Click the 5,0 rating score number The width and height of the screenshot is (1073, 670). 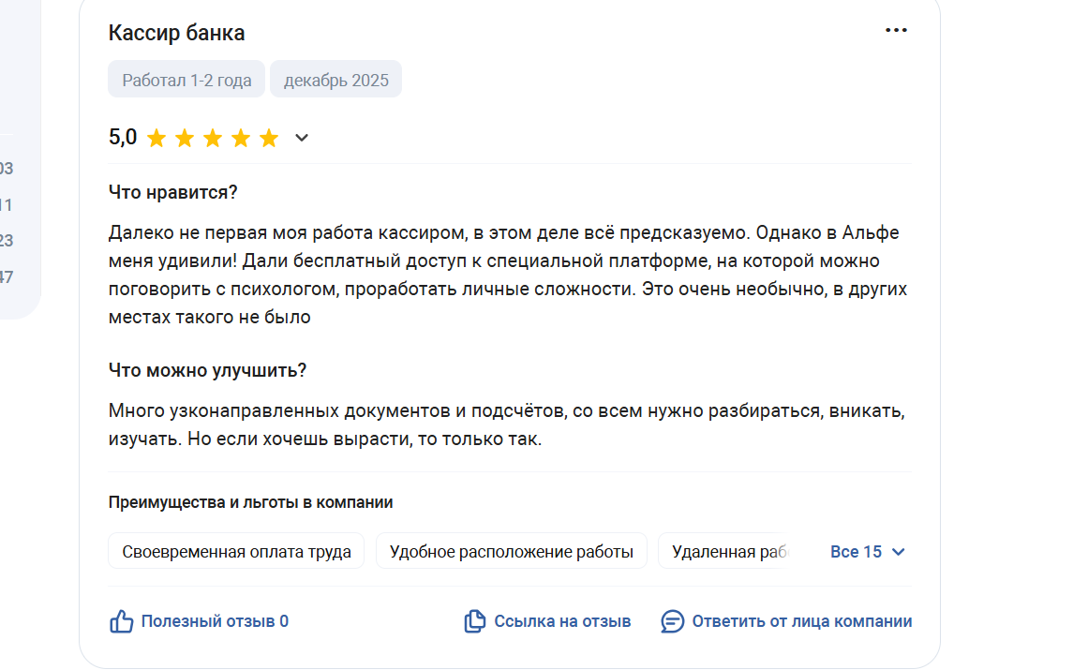pyautogui.click(x=123, y=138)
